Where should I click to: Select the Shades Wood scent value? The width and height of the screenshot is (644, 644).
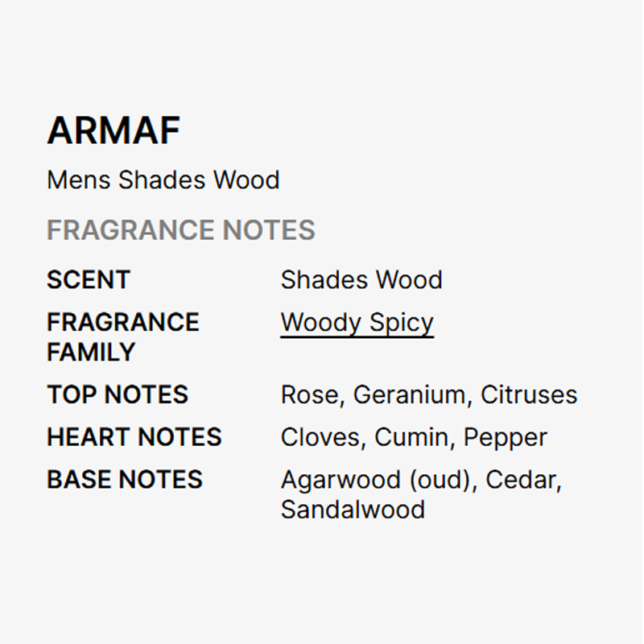[361, 280]
